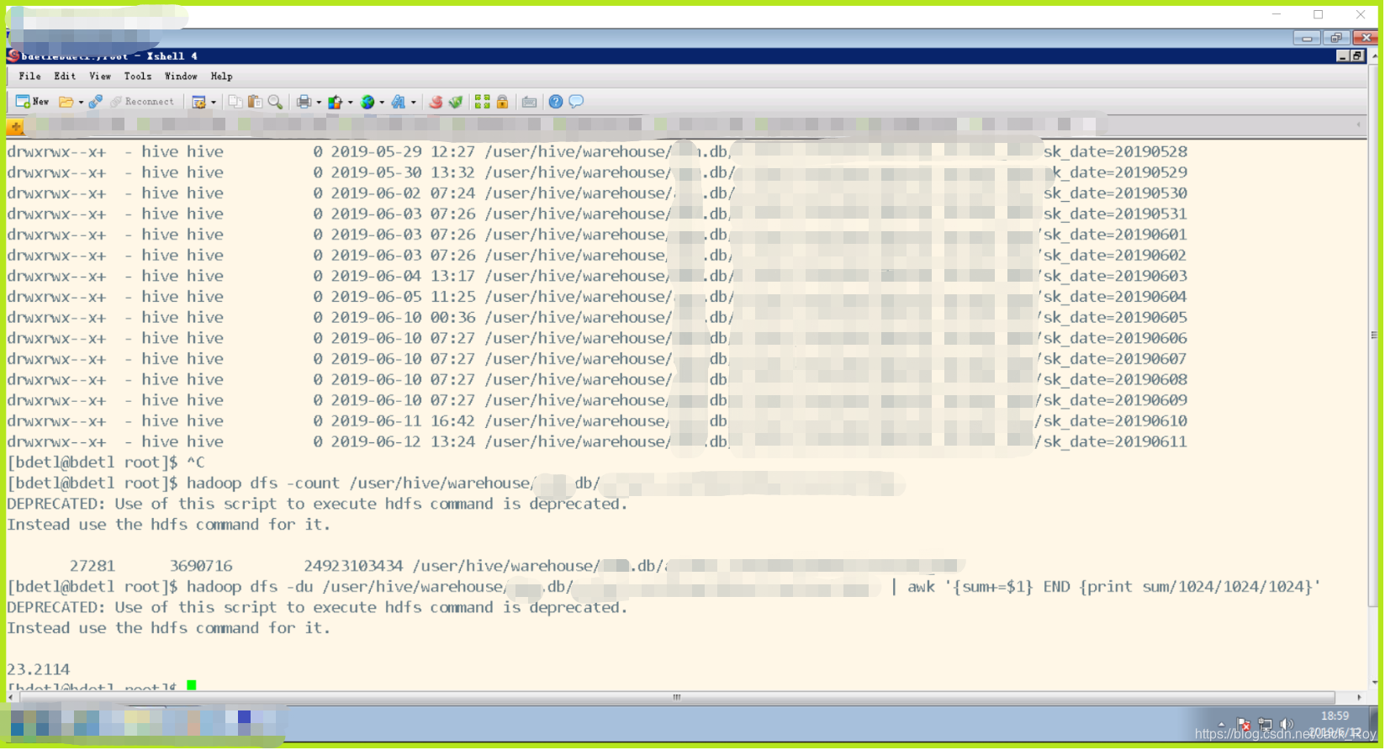Open the Edit menu
Viewport: 1385px width, 750px height.
[x=65, y=77]
